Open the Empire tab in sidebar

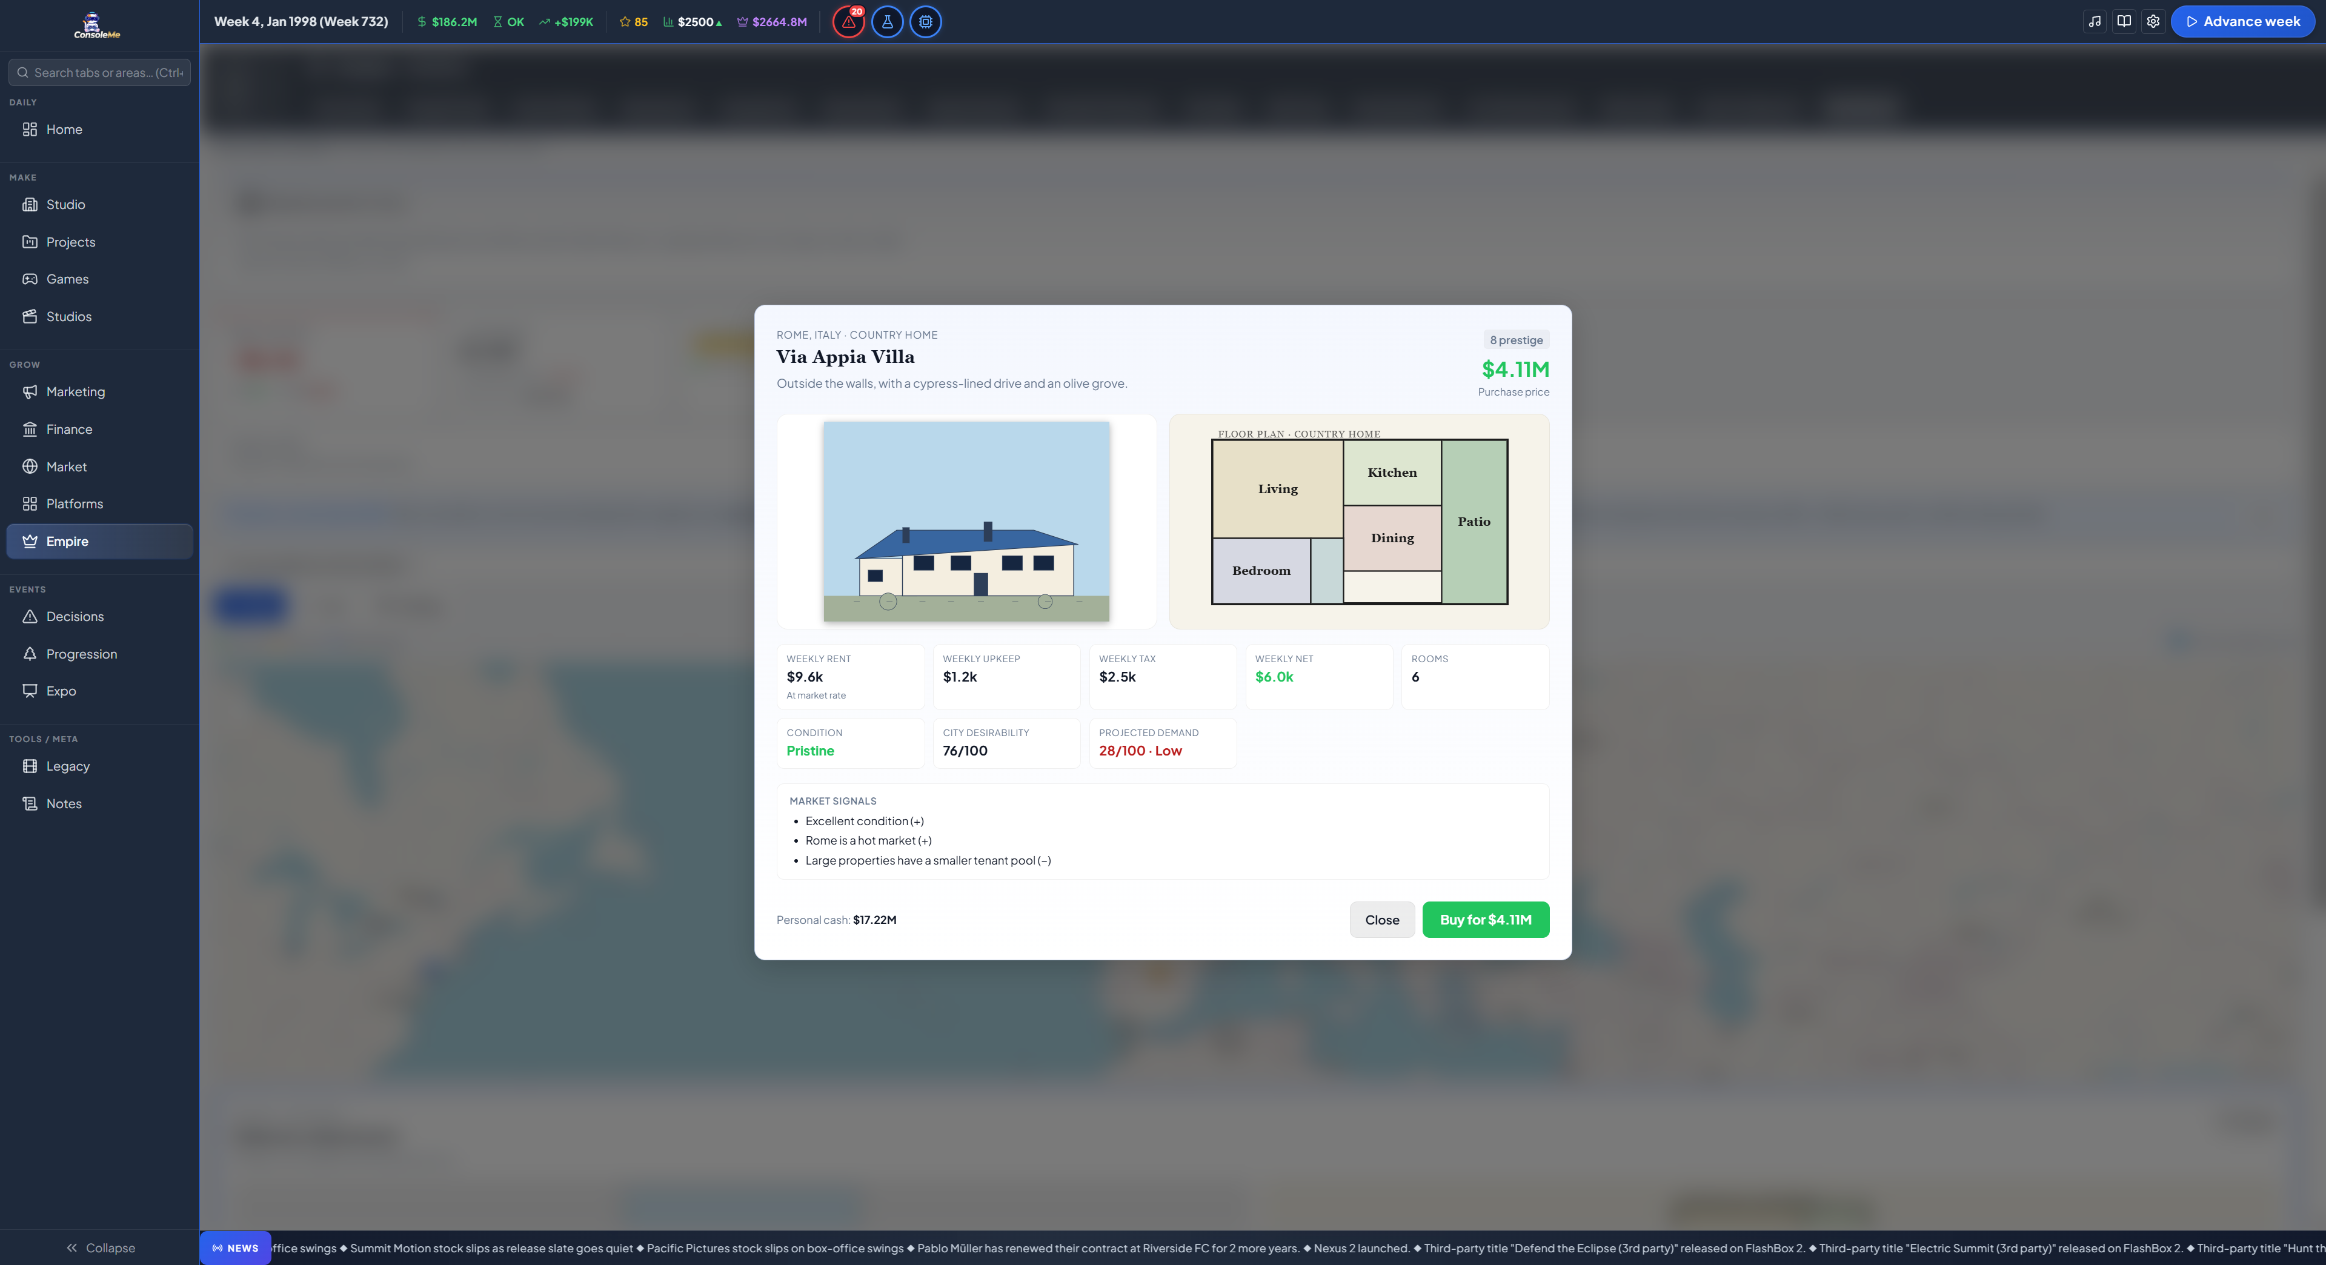[x=99, y=541]
